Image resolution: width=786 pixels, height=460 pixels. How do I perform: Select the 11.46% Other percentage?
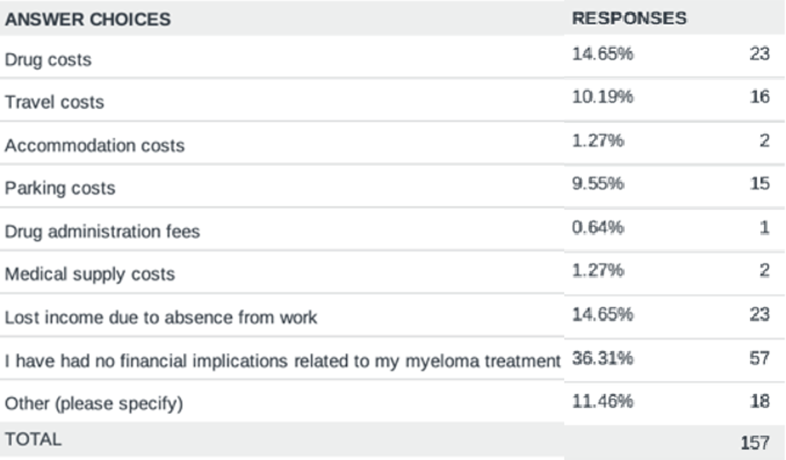pos(603,401)
